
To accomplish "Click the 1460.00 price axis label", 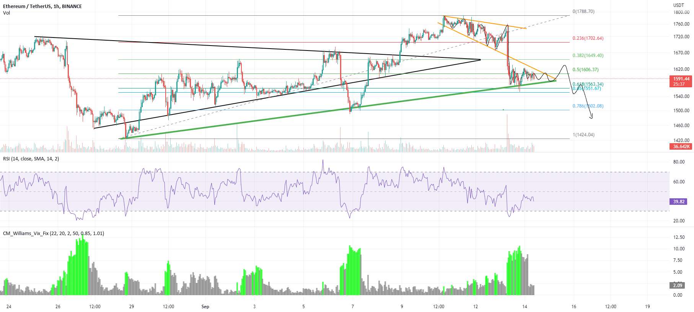I will tap(681, 126).
